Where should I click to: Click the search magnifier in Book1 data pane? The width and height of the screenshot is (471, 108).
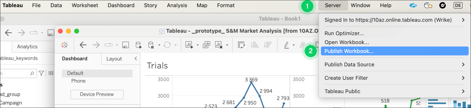coord(32,73)
